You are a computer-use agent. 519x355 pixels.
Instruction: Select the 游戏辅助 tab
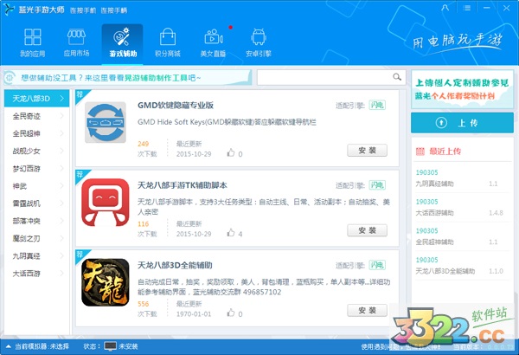click(x=123, y=44)
